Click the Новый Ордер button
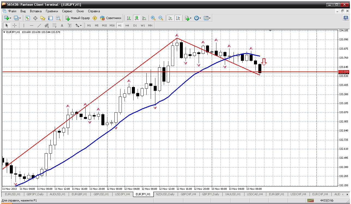 78,18
